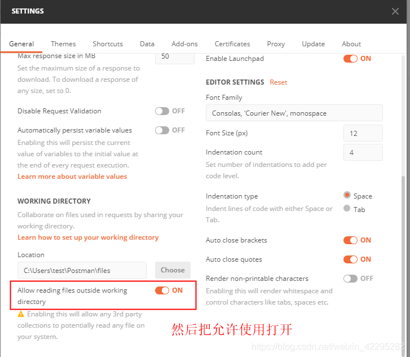Go to the Update tab
Image resolution: width=410 pixels, height=357 pixels.
[313, 43]
